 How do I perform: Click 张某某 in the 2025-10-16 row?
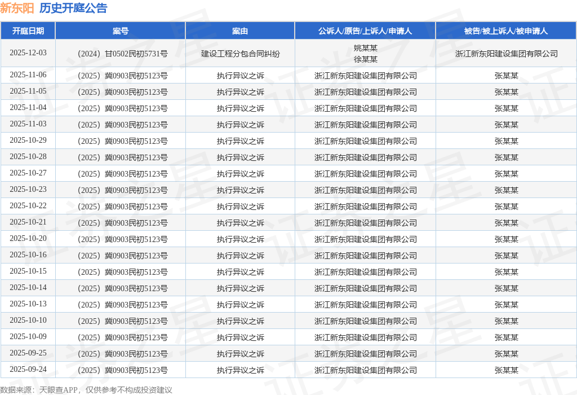(507, 256)
